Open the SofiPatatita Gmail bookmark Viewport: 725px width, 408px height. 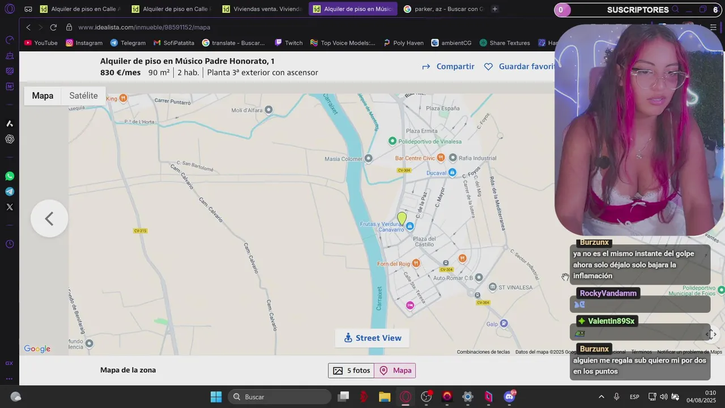point(174,43)
